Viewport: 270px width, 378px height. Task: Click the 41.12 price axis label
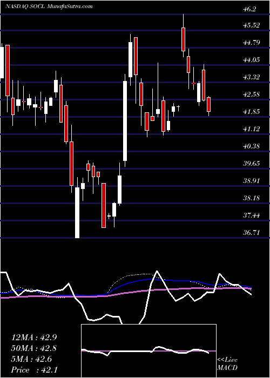[252, 129]
